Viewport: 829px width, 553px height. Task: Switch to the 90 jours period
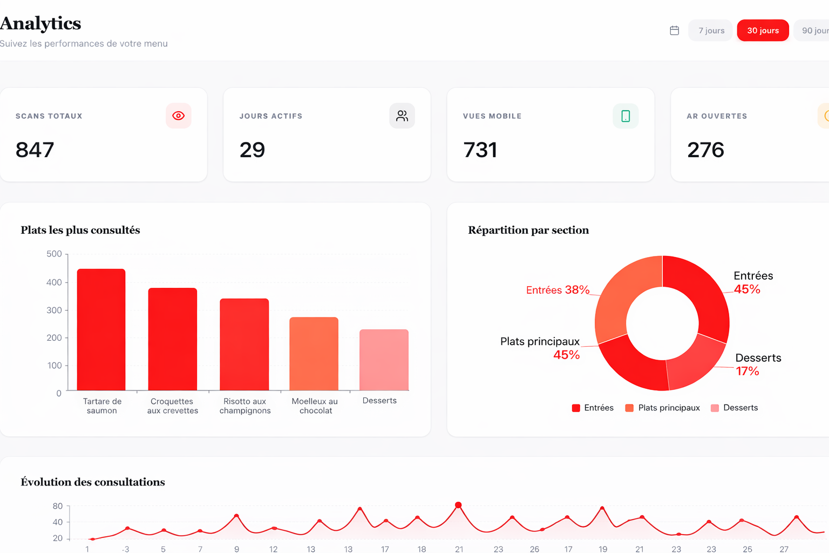pos(814,31)
